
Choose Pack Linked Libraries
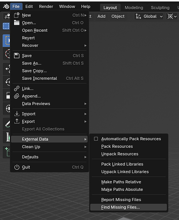click(x=129, y=164)
